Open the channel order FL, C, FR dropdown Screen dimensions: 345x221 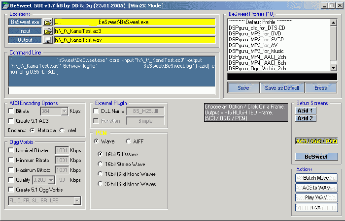tap(77, 200)
